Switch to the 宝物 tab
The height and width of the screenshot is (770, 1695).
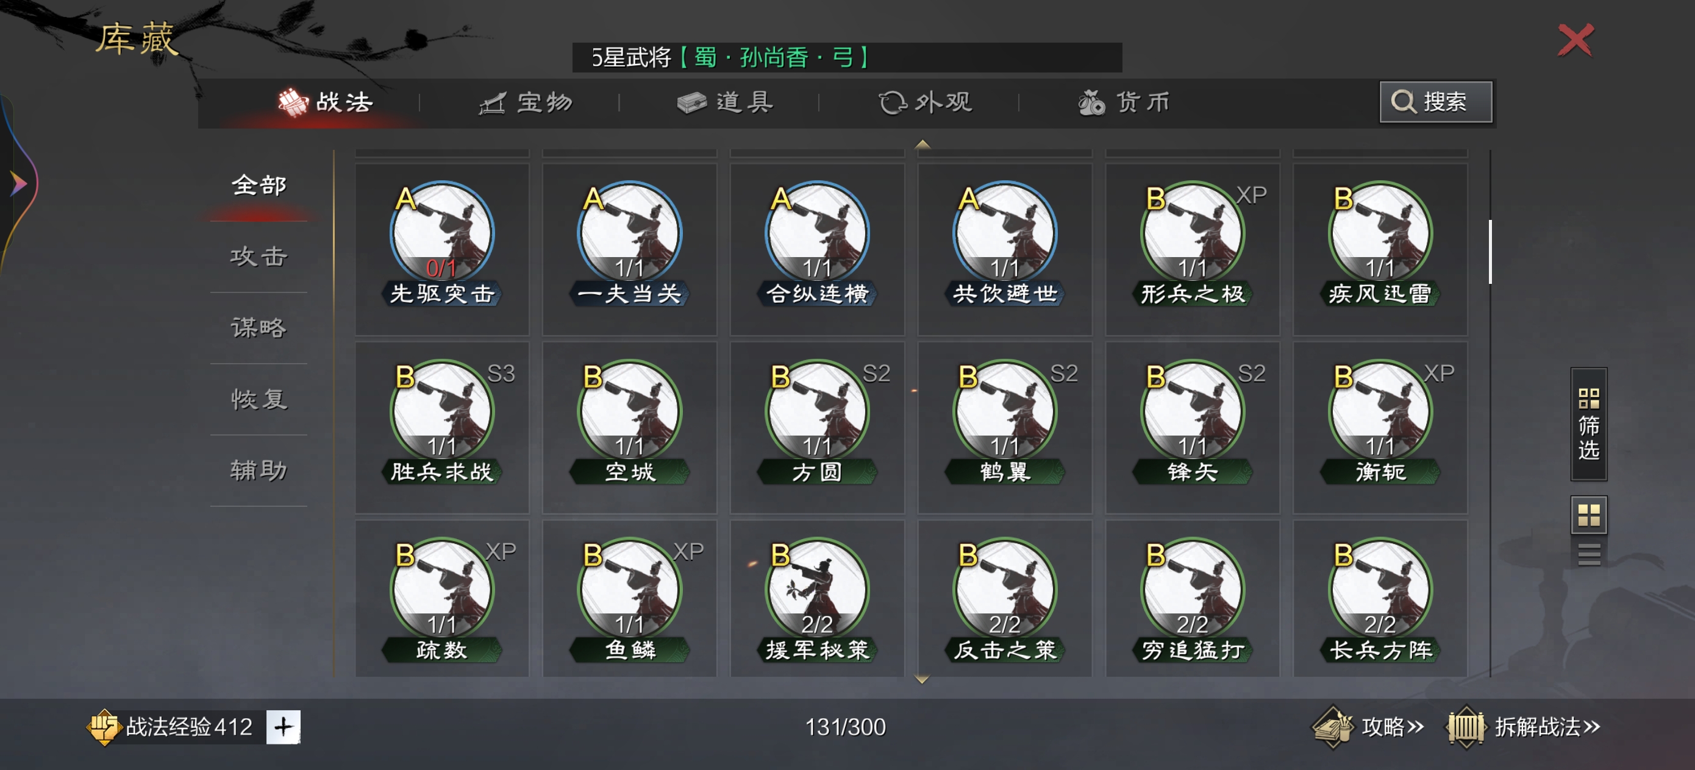(x=526, y=102)
